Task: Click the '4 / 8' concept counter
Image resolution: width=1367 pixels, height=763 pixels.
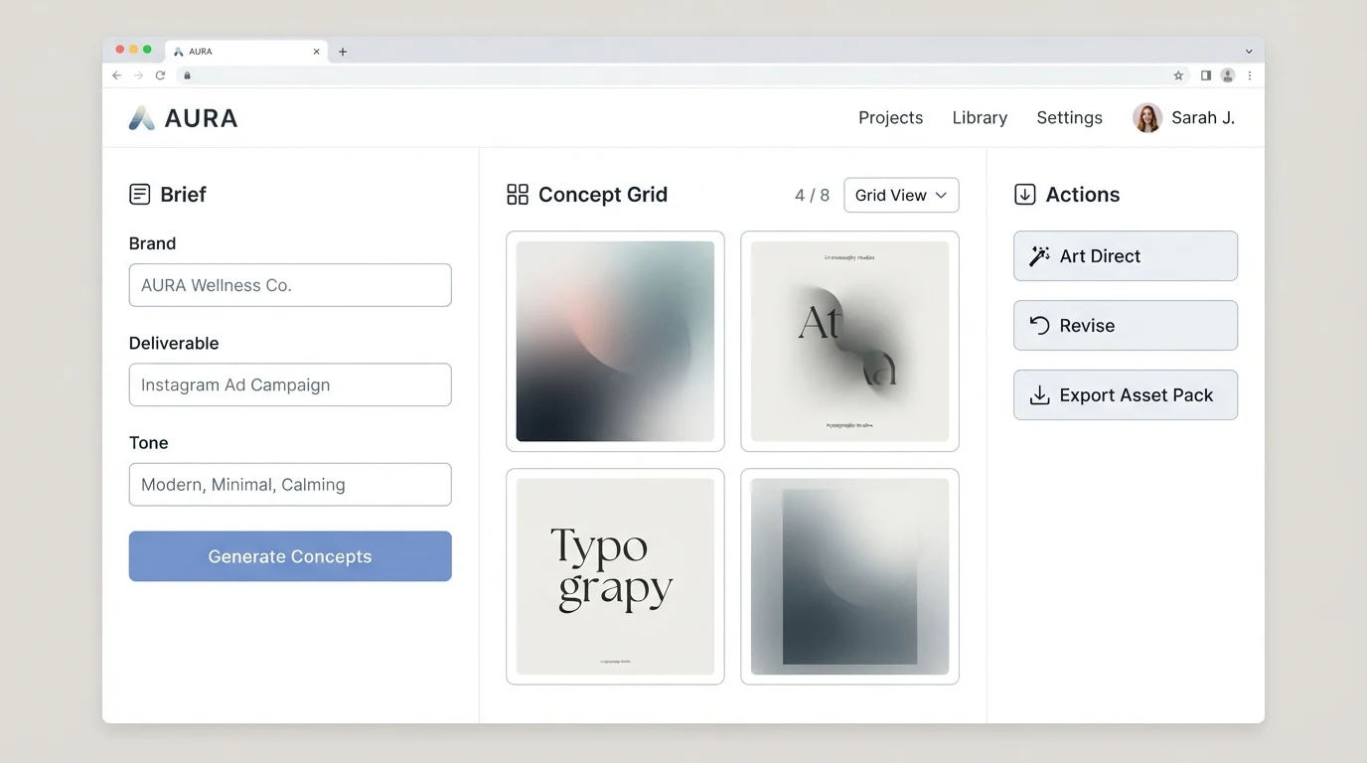Action: [x=812, y=196]
